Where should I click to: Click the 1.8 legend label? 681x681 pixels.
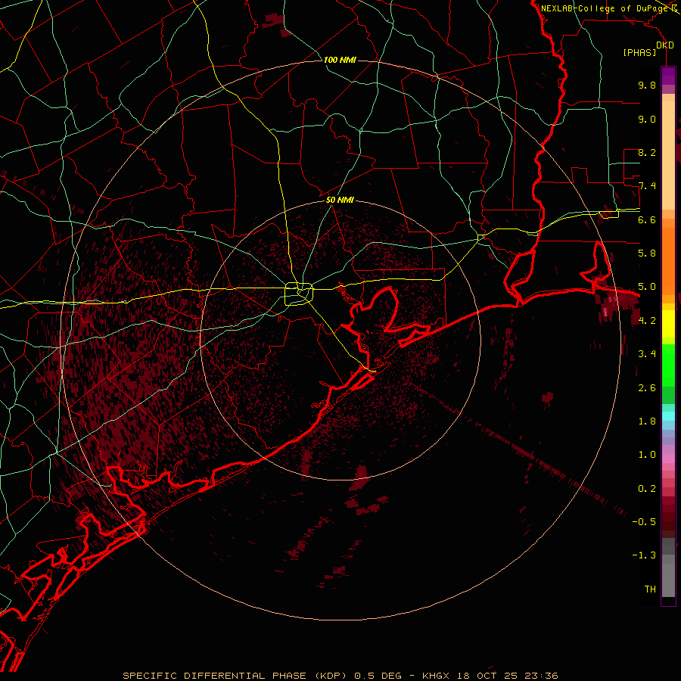pyautogui.click(x=647, y=421)
